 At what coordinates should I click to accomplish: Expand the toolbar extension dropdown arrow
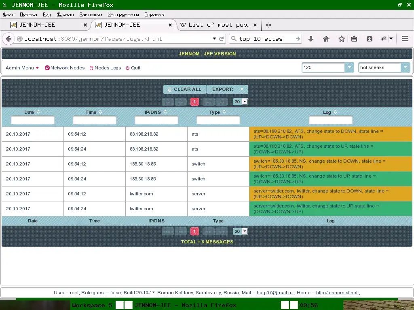(391, 39)
